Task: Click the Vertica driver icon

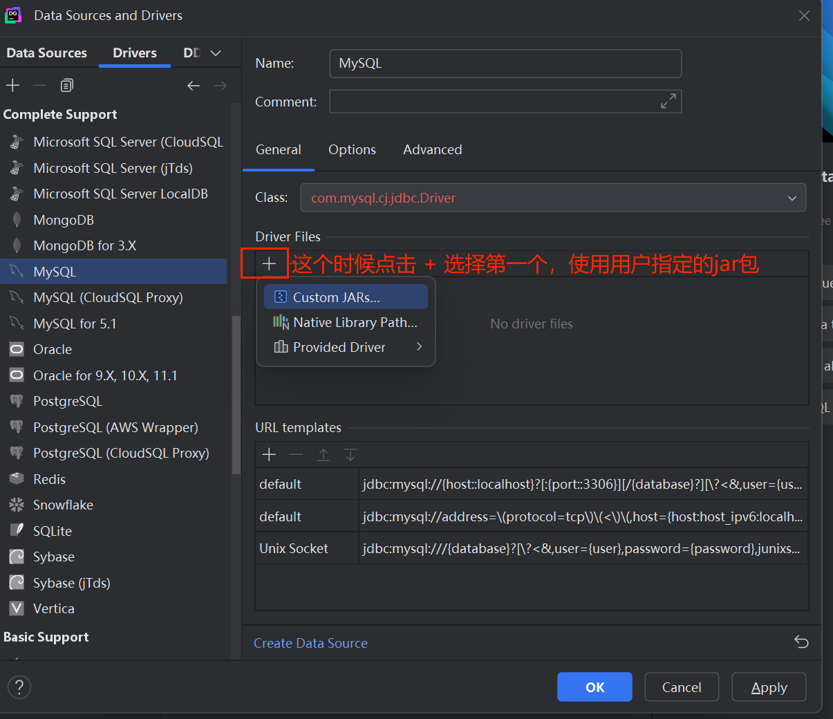Action: pyautogui.click(x=17, y=609)
